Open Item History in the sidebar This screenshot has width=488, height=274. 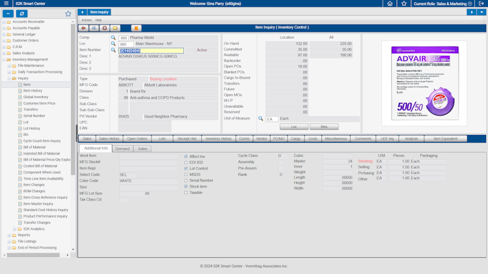pos(33,91)
